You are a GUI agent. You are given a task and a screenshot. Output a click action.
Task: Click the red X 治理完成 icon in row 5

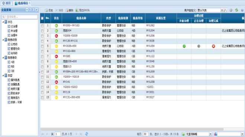213,46
